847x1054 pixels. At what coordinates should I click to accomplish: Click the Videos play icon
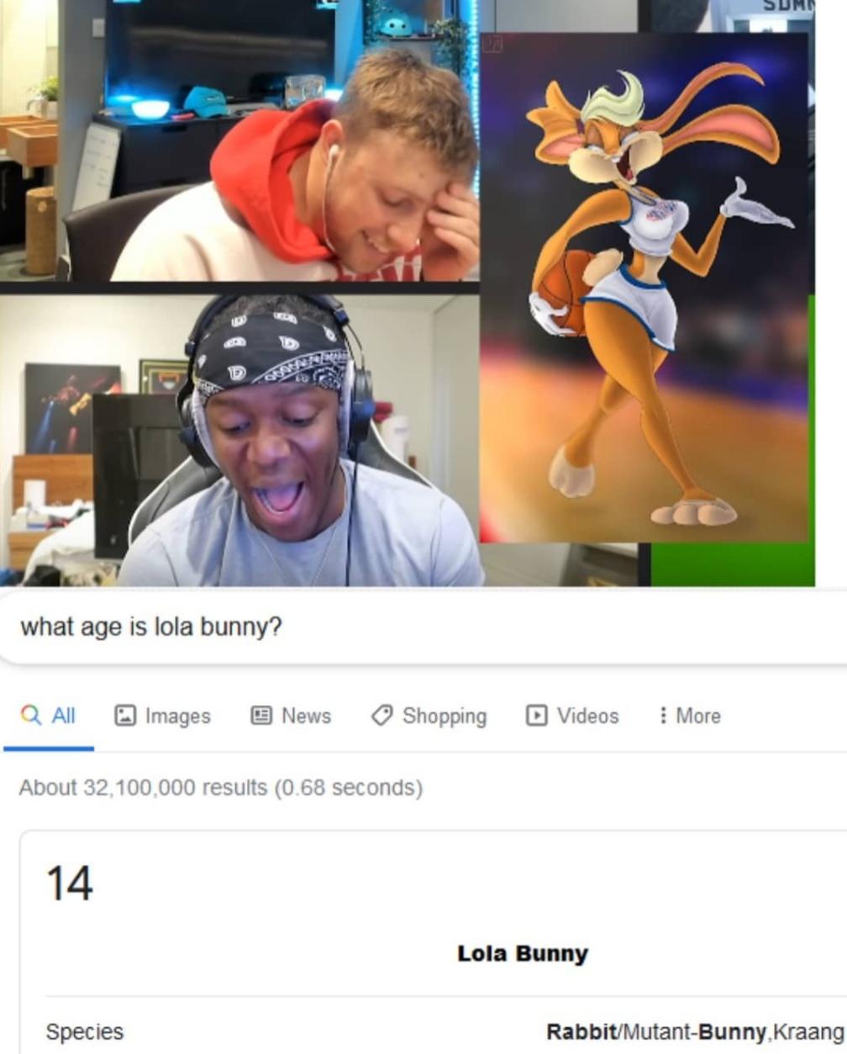click(536, 715)
